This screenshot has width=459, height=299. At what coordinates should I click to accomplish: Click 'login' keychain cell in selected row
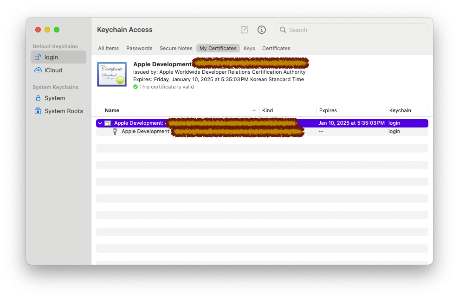(394, 123)
